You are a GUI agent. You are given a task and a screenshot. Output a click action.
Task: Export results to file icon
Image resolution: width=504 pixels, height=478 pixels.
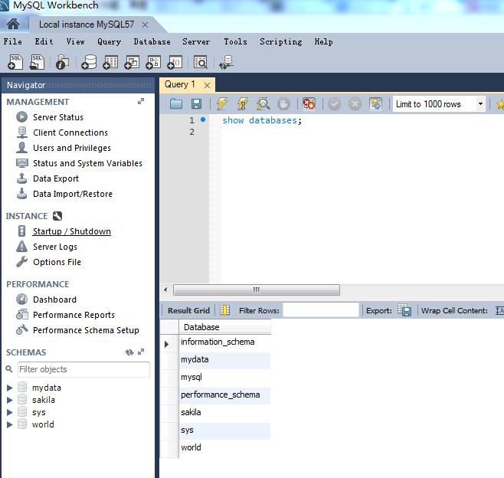click(x=404, y=310)
